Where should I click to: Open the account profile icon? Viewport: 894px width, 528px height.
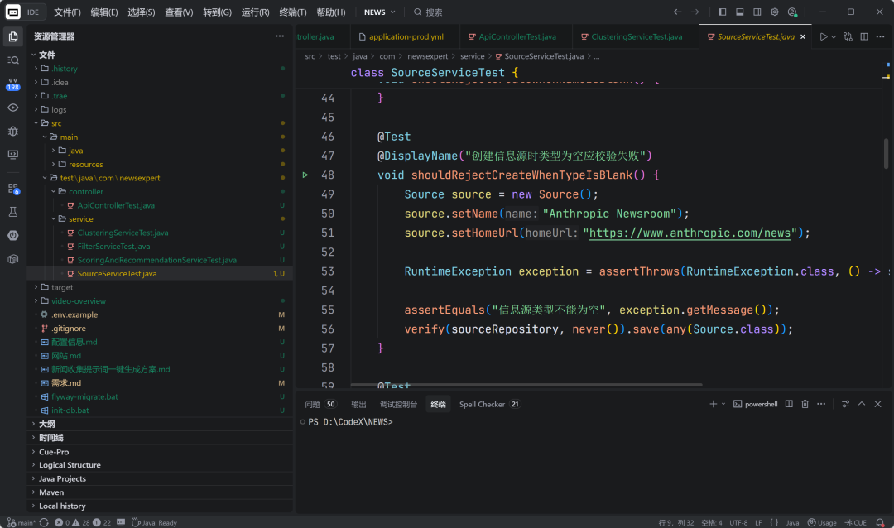point(792,12)
